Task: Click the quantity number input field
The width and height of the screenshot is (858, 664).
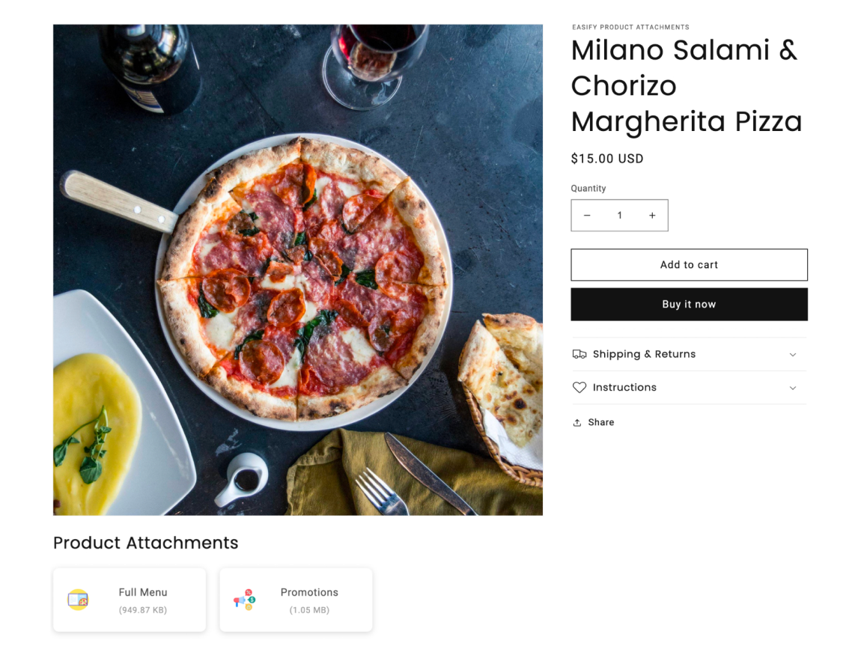Action: [619, 216]
